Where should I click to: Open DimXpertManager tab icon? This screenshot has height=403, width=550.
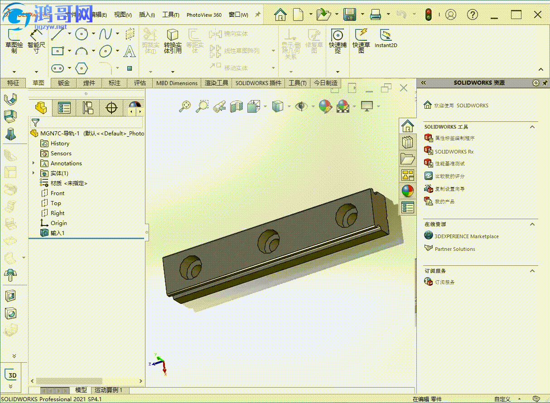tap(111, 108)
